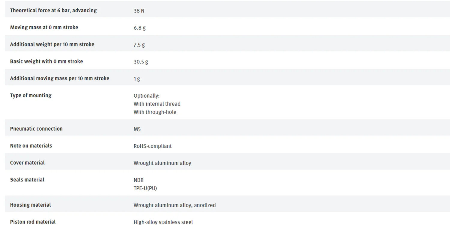This screenshot has height=239, width=450.
Task: Click the 7.5 g weight value
Action: [x=139, y=45]
